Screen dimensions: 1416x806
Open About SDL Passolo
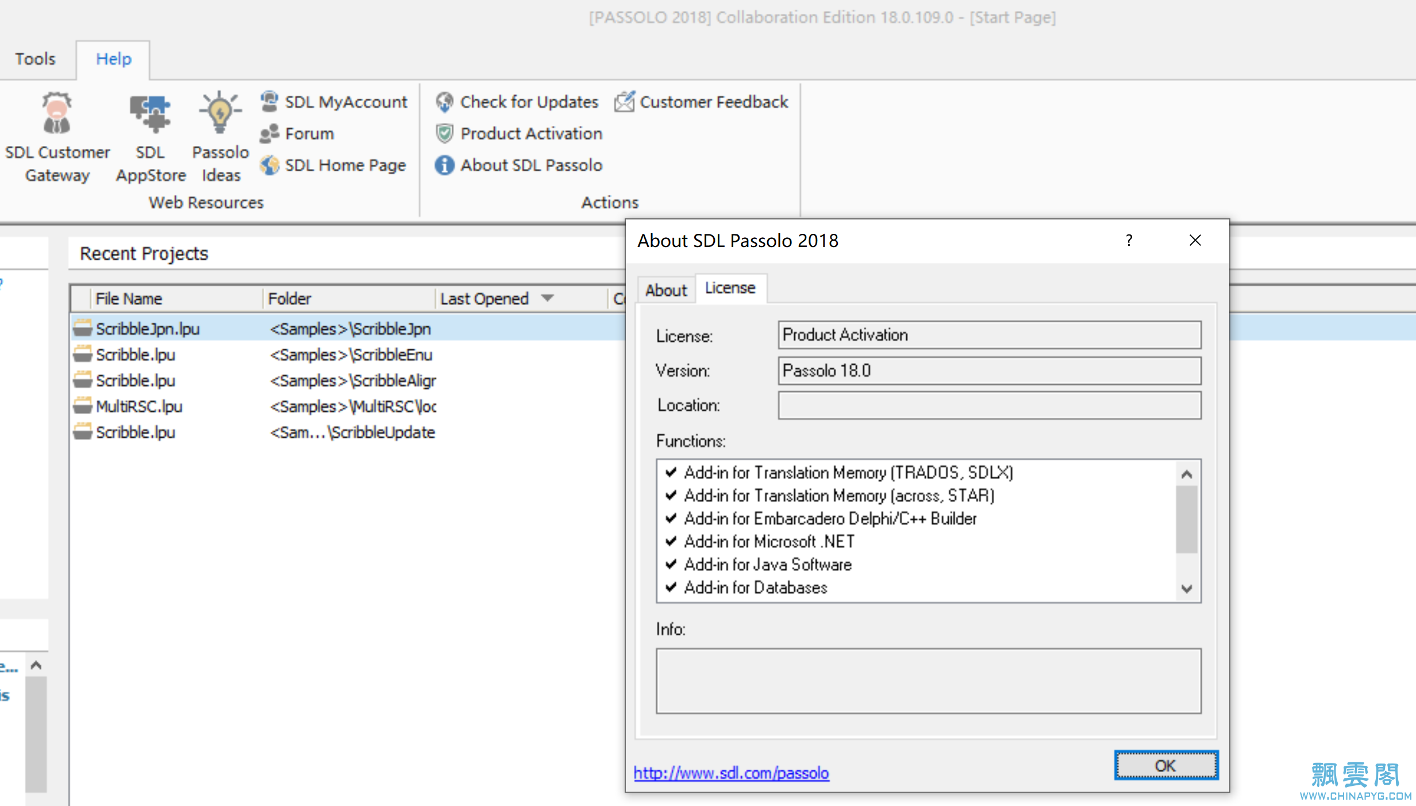520,165
